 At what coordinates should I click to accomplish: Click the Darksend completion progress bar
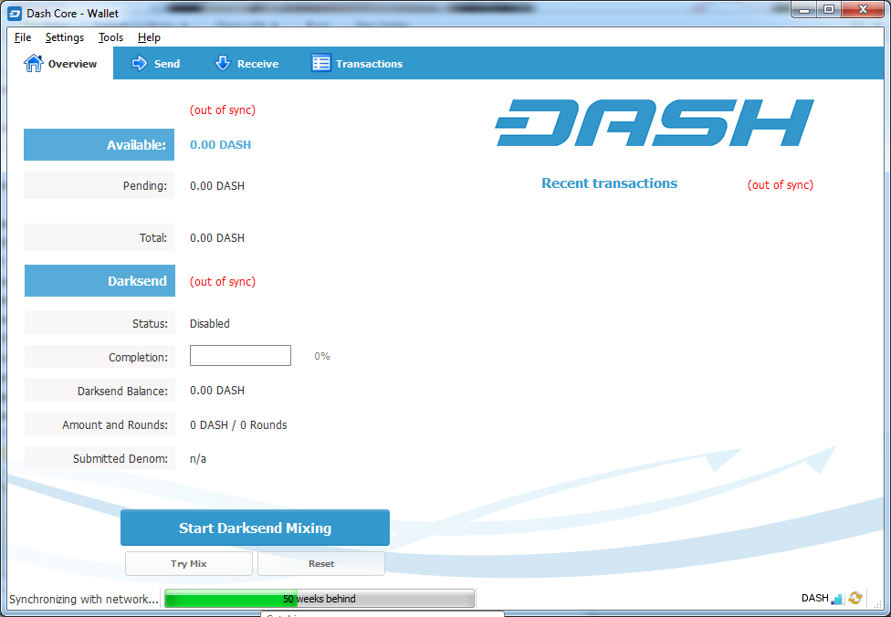[240, 356]
